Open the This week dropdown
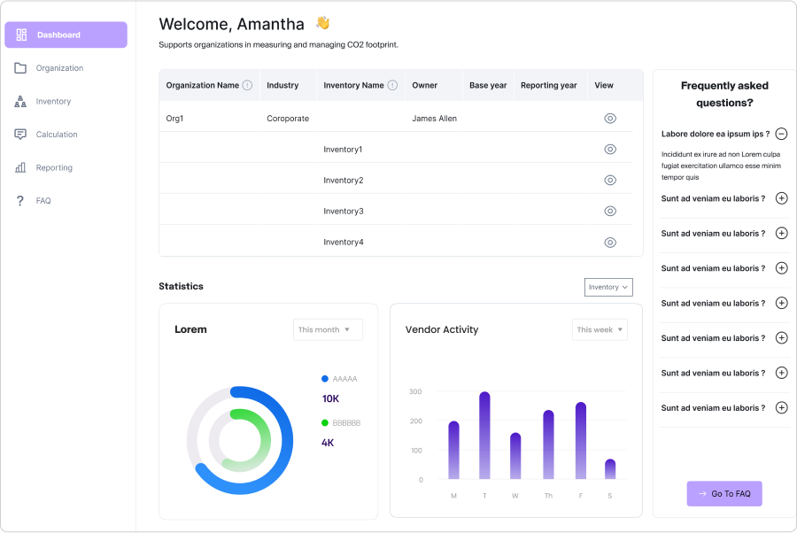 coord(600,329)
